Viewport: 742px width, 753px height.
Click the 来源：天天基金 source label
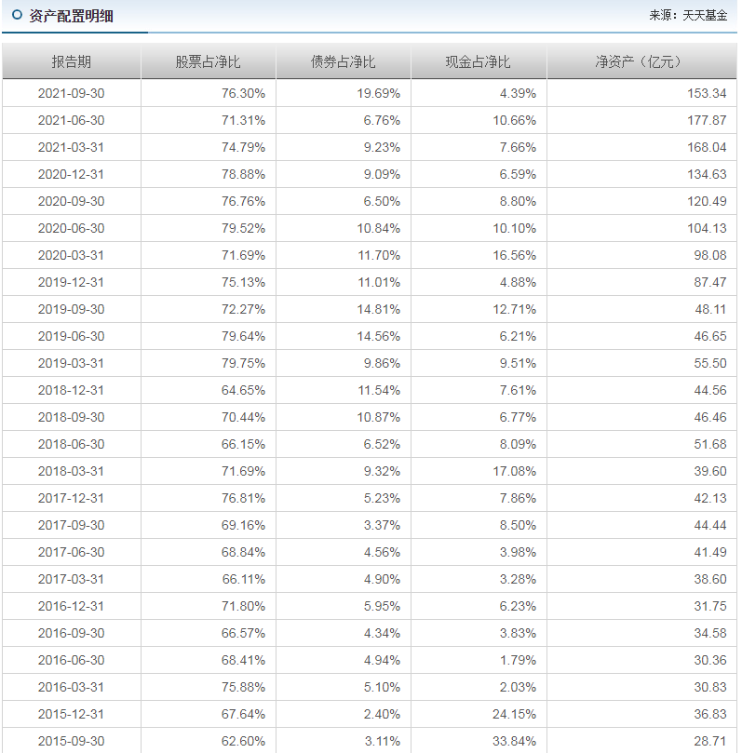click(x=688, y=16)
